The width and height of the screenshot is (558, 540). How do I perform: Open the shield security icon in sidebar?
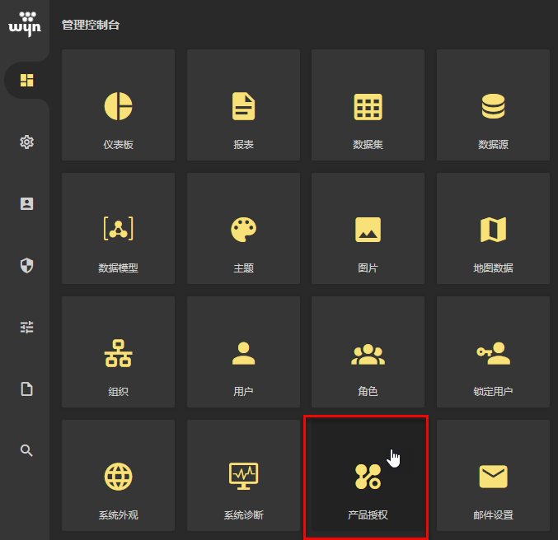coord(26,266)
